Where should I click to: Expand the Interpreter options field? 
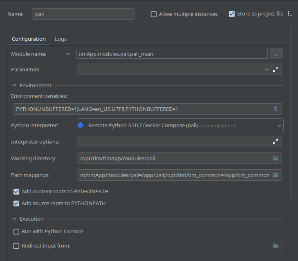[x=276, y=142]
